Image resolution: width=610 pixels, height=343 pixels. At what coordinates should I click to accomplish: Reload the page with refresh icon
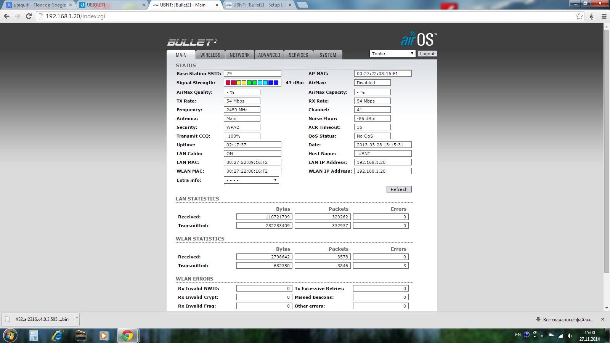pos(29,16)
